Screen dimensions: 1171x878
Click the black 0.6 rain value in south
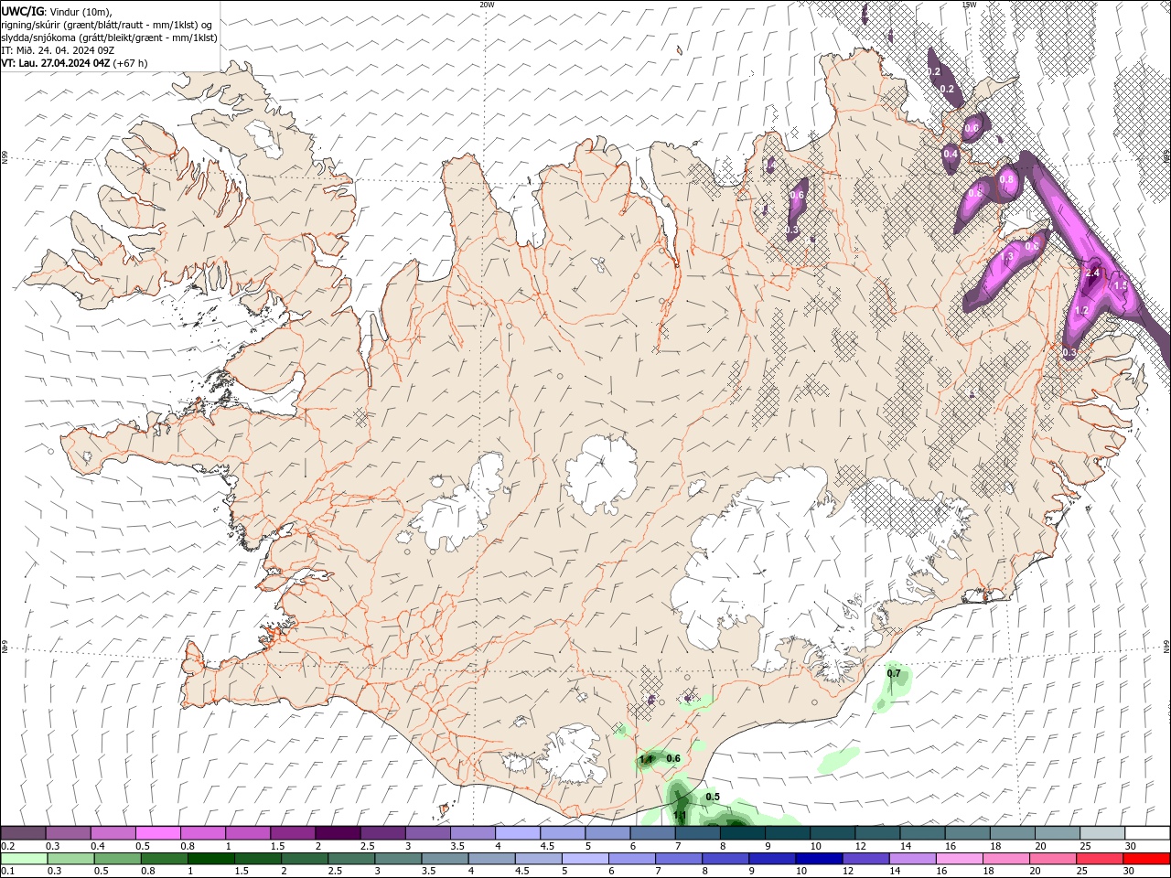click(x=673, y=758)
